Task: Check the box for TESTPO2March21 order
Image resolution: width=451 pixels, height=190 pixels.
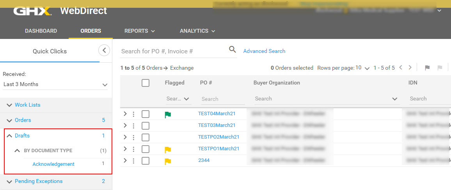Action: point(146,137)
